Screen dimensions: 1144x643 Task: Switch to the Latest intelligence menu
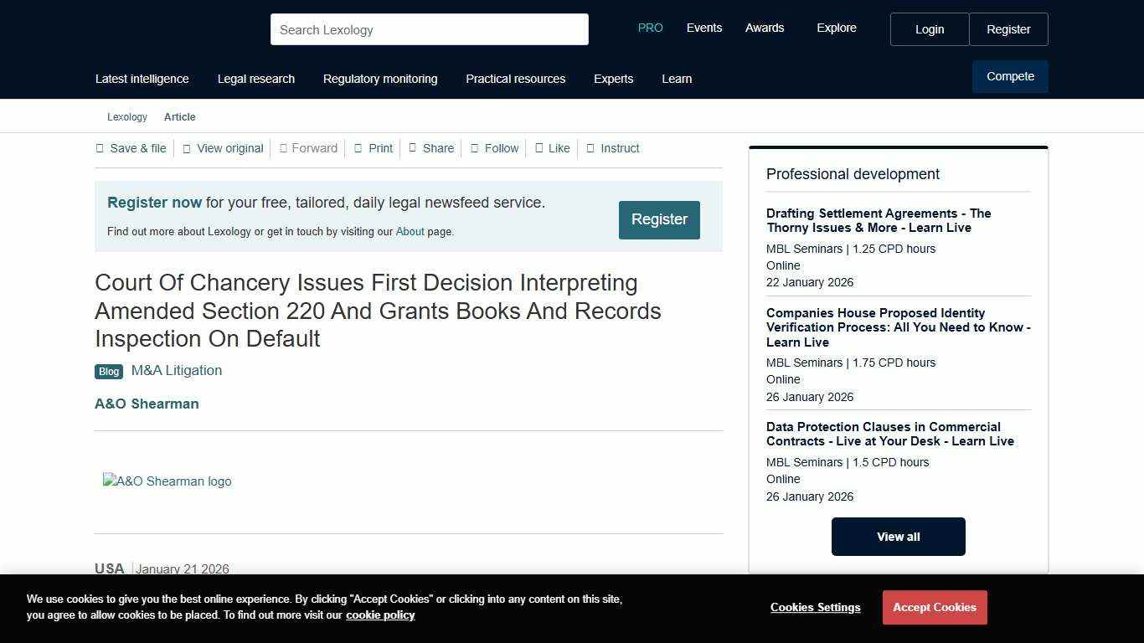142,79
